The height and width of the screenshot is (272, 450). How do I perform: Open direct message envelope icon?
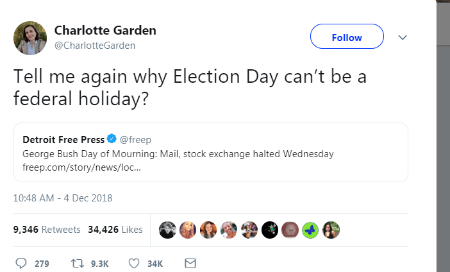coord(190,263)
